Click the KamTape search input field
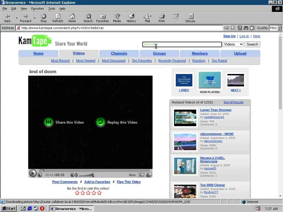This screenshot has width=283, height=212. click(182, 44)
